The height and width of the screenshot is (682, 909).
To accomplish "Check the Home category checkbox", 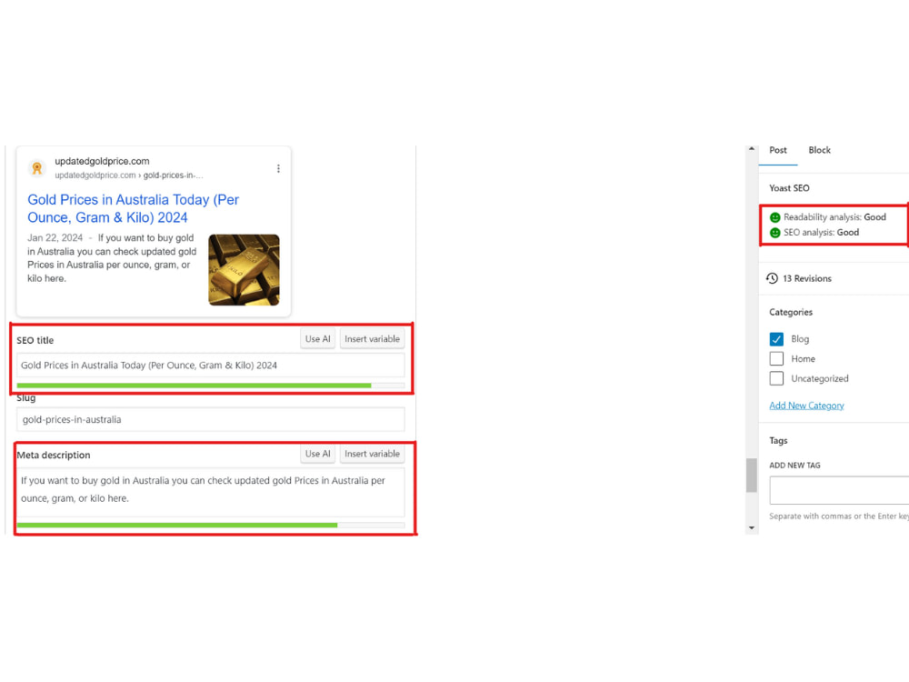I will pyautogui.click(x=777, y=359).
